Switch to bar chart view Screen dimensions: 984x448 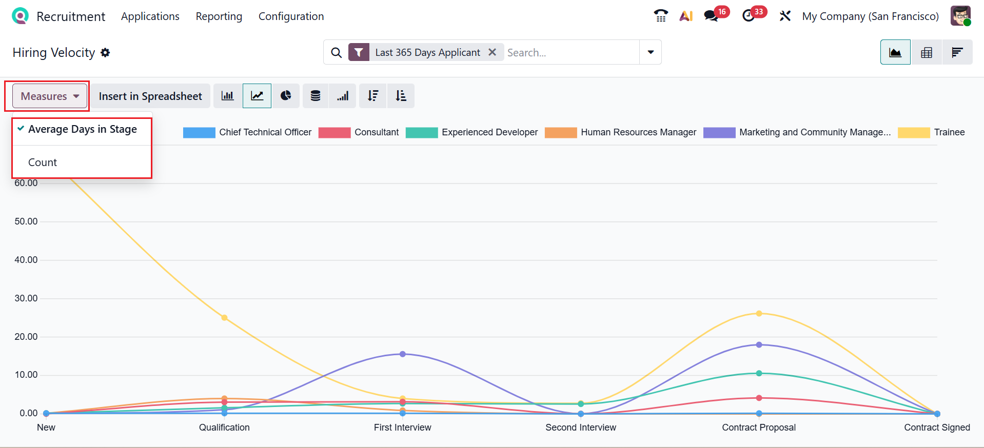(227, 96)
